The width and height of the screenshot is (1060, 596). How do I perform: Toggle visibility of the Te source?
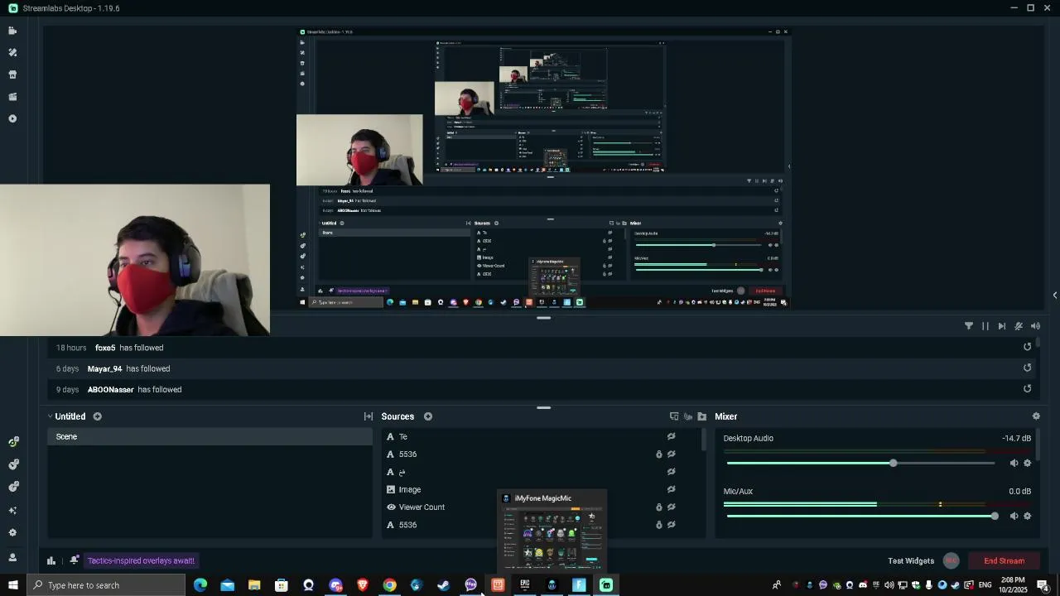click(672, 436)
